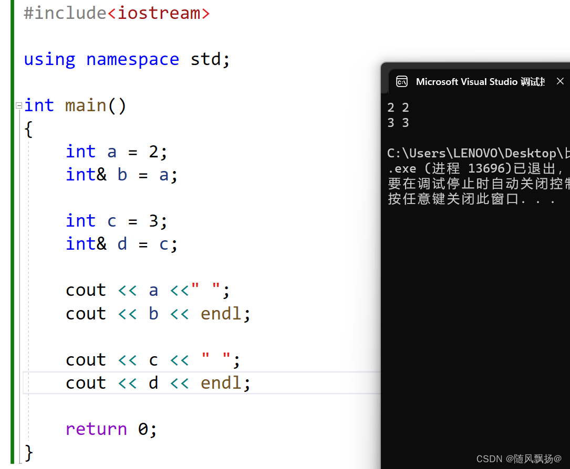Click the 'cout << c' statement
The height and width of the screenshot is (469, 570).
point(153,360)
